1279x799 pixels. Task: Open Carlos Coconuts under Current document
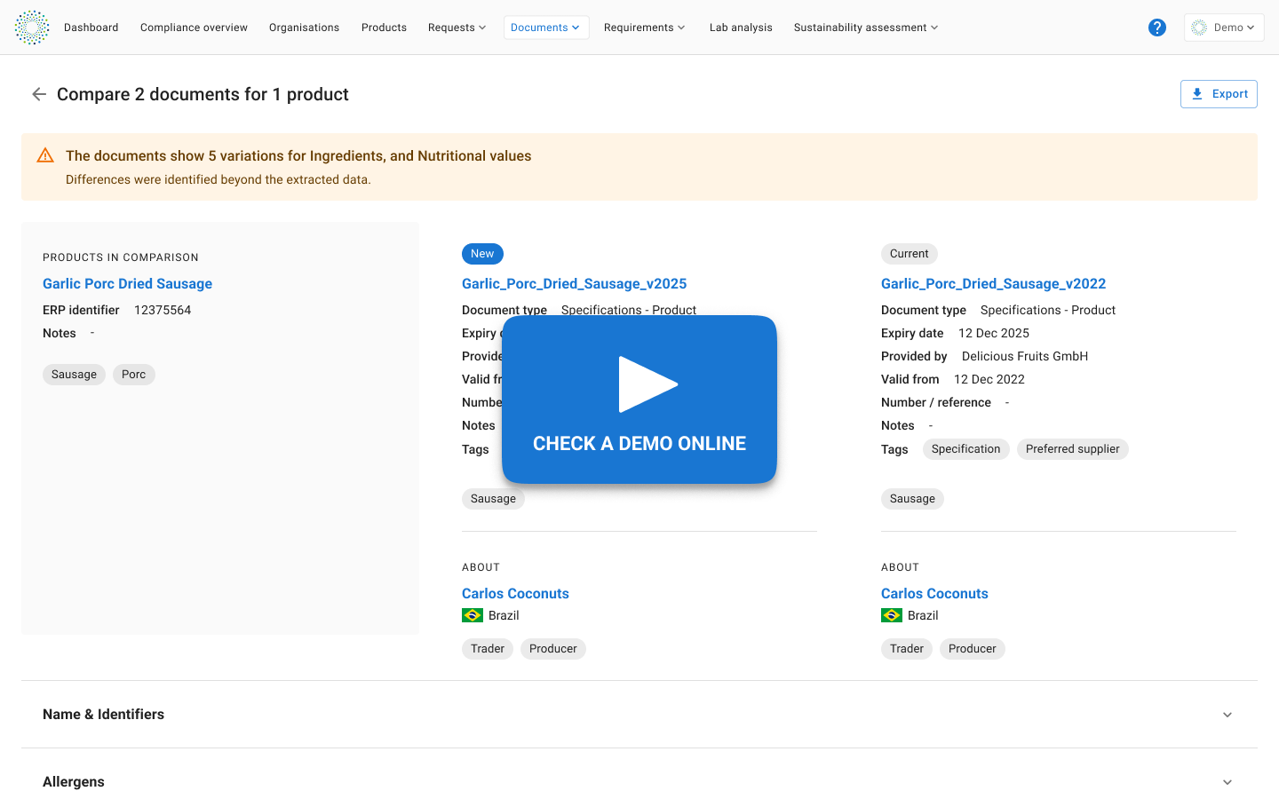pos(934,594)
